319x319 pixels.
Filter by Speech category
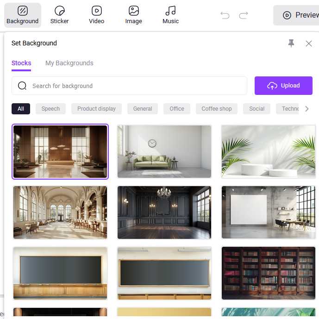point(50,109)
